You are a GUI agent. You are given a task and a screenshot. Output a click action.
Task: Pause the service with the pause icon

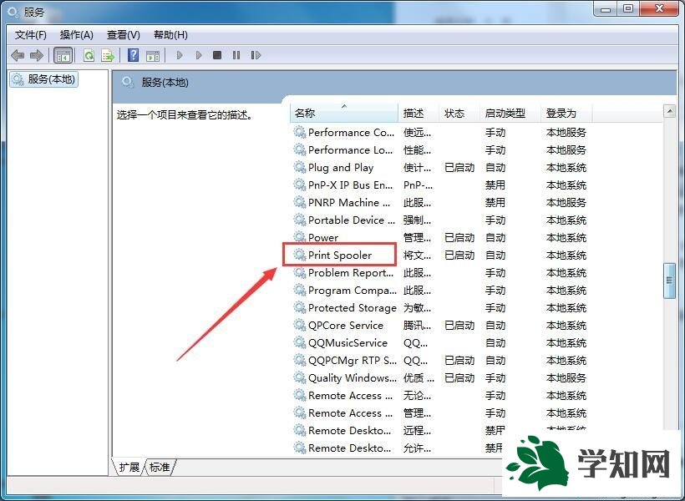tap(236, 55)
